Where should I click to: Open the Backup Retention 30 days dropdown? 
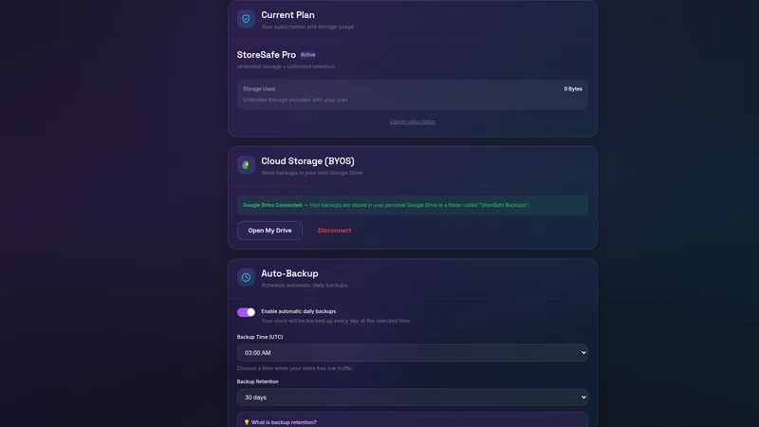coord(413,397)
